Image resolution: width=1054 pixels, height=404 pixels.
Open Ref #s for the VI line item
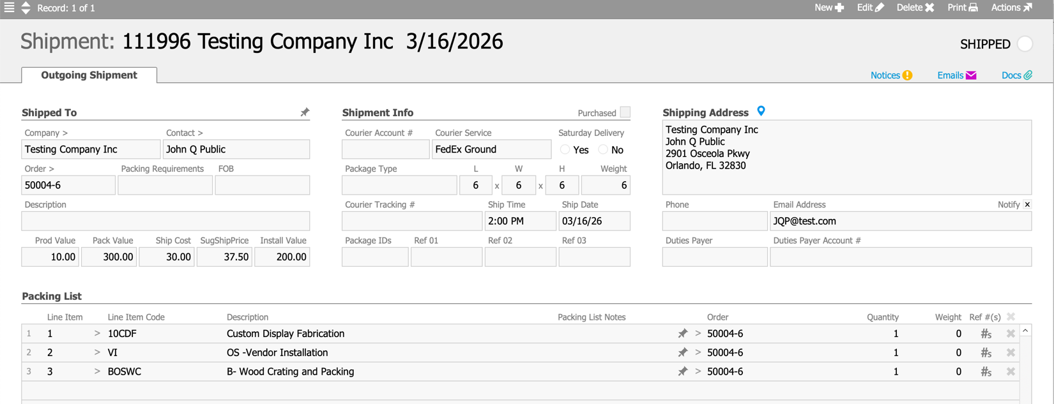pos(986,352)
